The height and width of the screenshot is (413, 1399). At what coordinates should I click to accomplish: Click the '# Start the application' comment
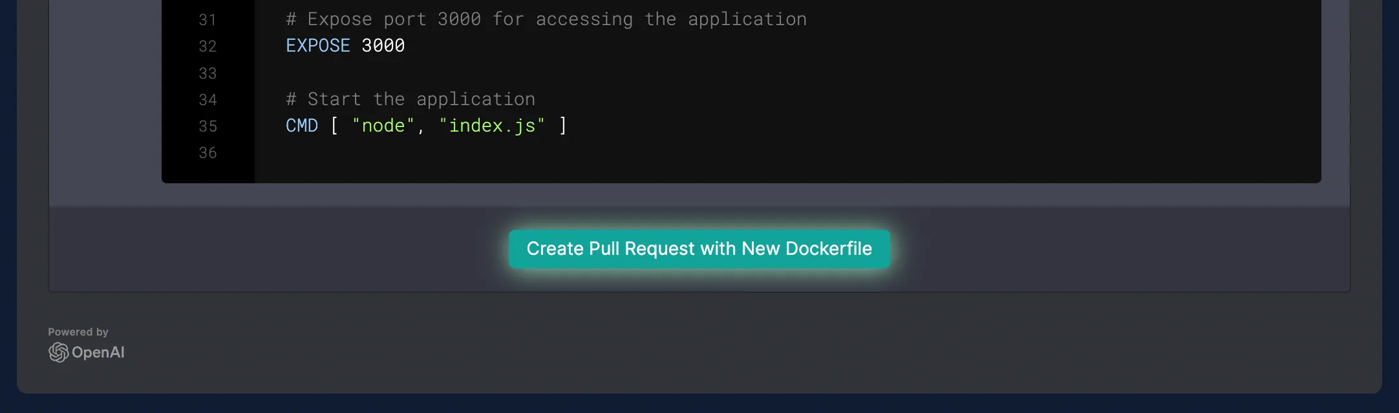point(411,99)
